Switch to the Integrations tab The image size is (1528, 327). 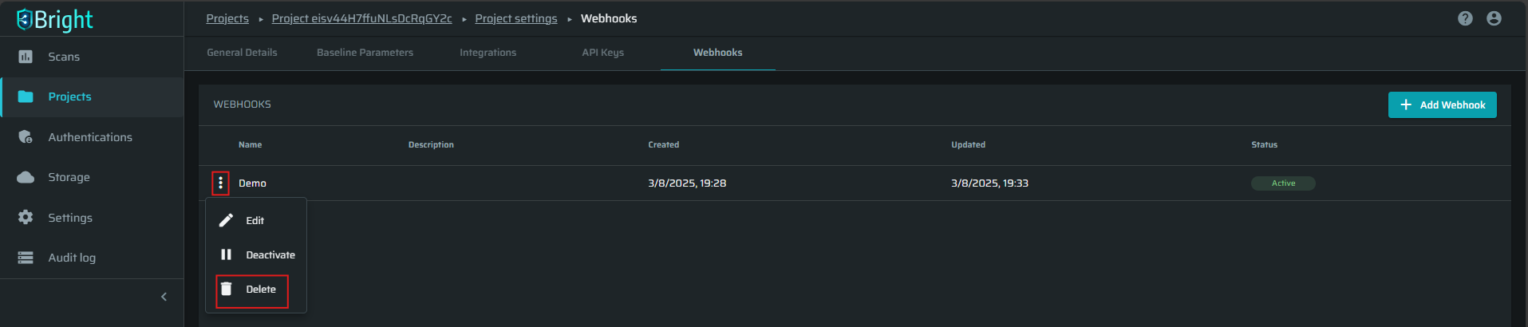(488, 53)
